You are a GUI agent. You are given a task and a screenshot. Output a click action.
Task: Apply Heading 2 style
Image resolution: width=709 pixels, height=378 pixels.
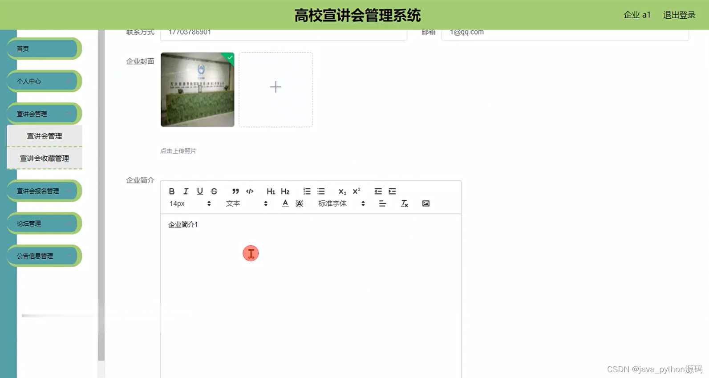[x=285, y=191]
